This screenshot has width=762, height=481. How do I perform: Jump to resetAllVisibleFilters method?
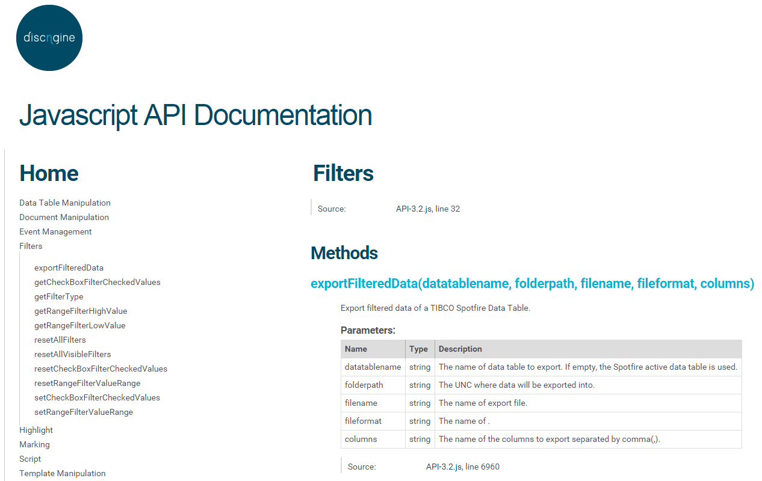coord(73,354)
